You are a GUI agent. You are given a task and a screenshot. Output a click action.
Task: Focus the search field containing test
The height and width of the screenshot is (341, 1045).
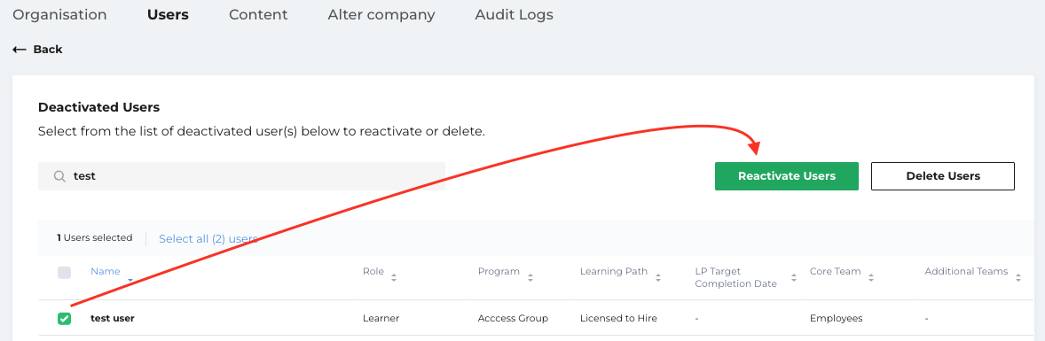[x=241, y=176]
